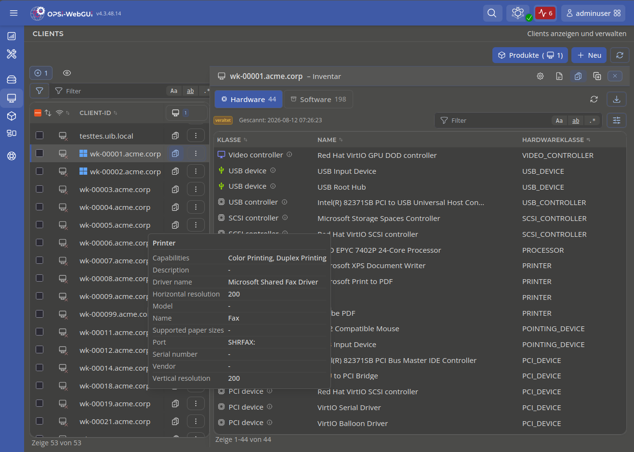The image size is (634, 452).
Task: Sort inventory by the HARDWAREKLASSE column
Action: (556, 140)
